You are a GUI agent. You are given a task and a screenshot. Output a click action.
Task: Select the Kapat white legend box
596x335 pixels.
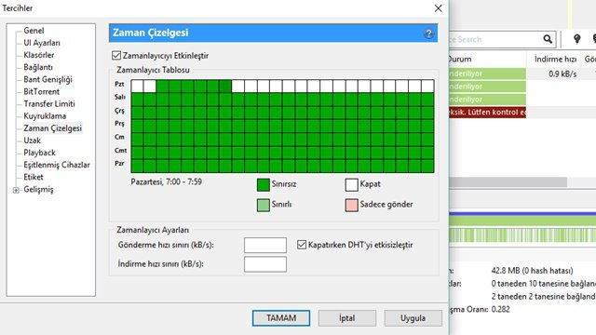coord(352,184)
